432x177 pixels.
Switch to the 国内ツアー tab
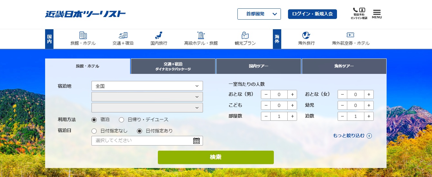(258, 66)
